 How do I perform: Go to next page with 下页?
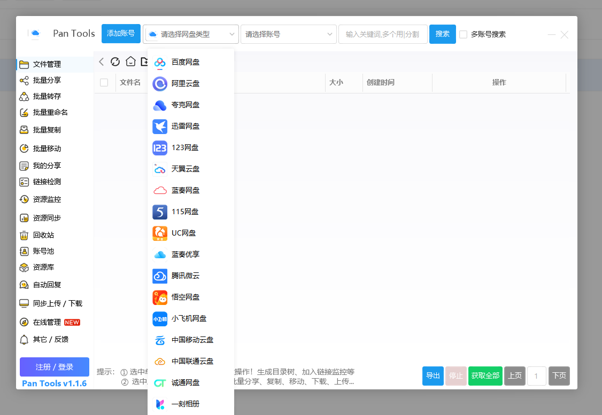click(559, 376)
